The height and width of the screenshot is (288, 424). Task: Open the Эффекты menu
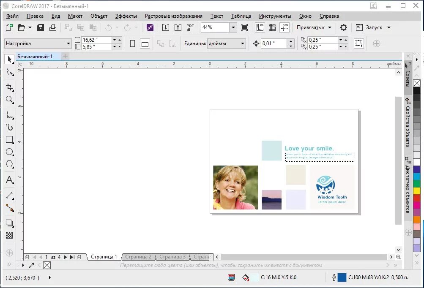[126, 16]
